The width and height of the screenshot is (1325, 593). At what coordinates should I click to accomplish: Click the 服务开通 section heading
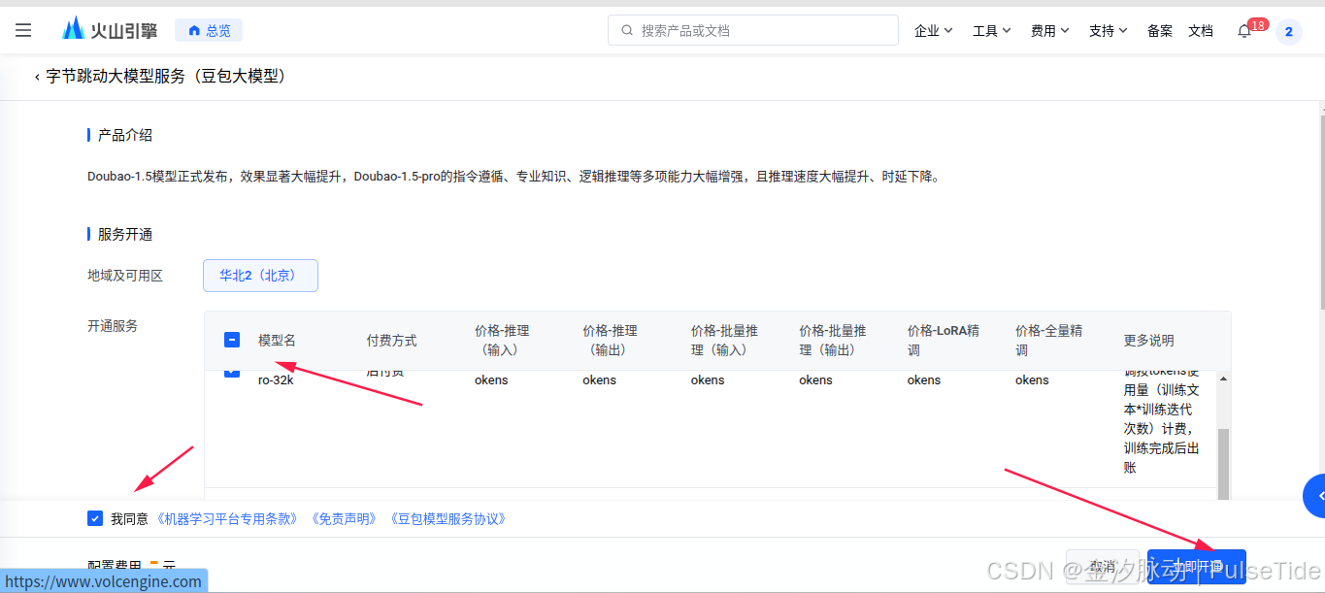coord(125,234)
